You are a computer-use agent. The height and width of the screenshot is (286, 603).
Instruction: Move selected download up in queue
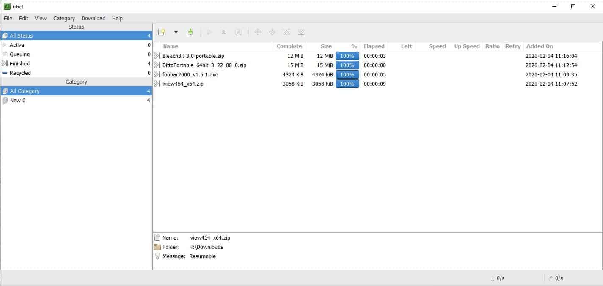[x=258, y=32]
